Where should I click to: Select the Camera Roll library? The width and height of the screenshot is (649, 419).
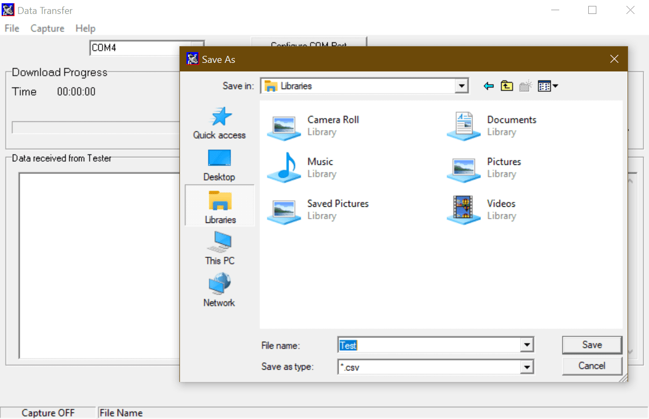284,126
